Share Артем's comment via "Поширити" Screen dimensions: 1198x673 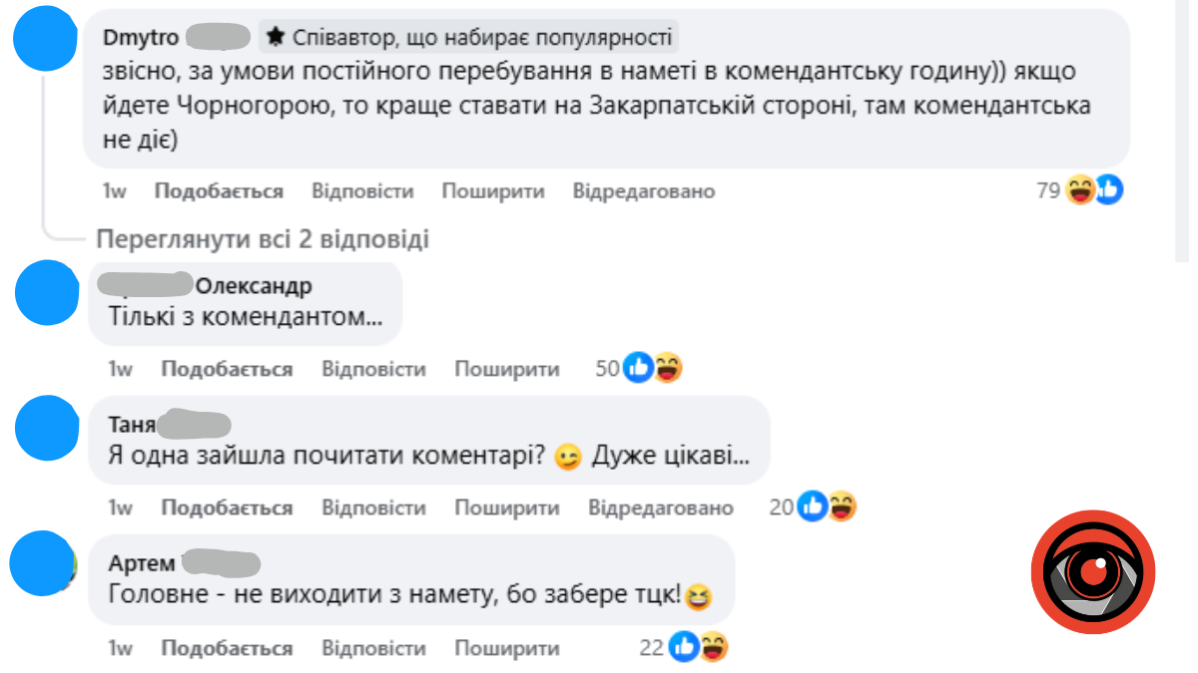(507, 648)
